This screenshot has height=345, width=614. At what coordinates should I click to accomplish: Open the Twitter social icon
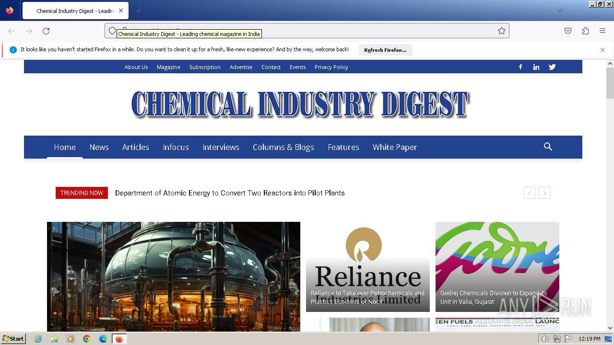pos(552,67)
